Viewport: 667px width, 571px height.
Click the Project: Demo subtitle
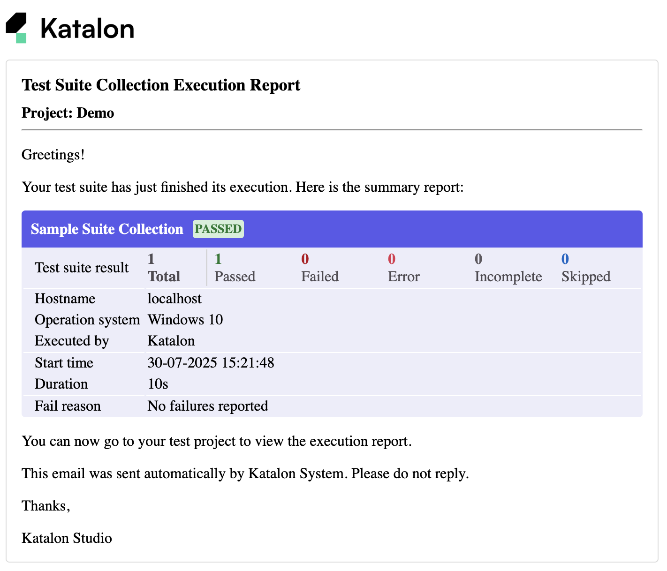tap(68, 113)
